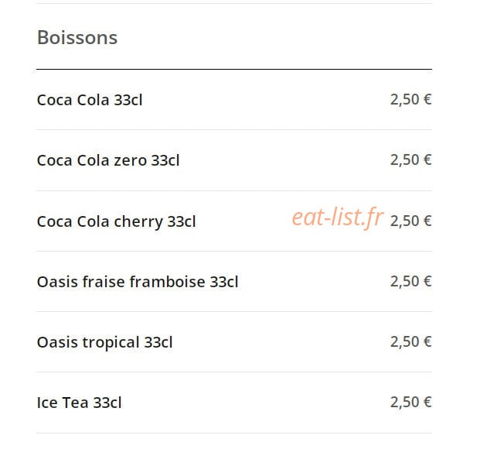Image resolution: width=480 pixels, height=473 pixels.
Task: Click the word framboise in the list
Action: pos(167,282)
